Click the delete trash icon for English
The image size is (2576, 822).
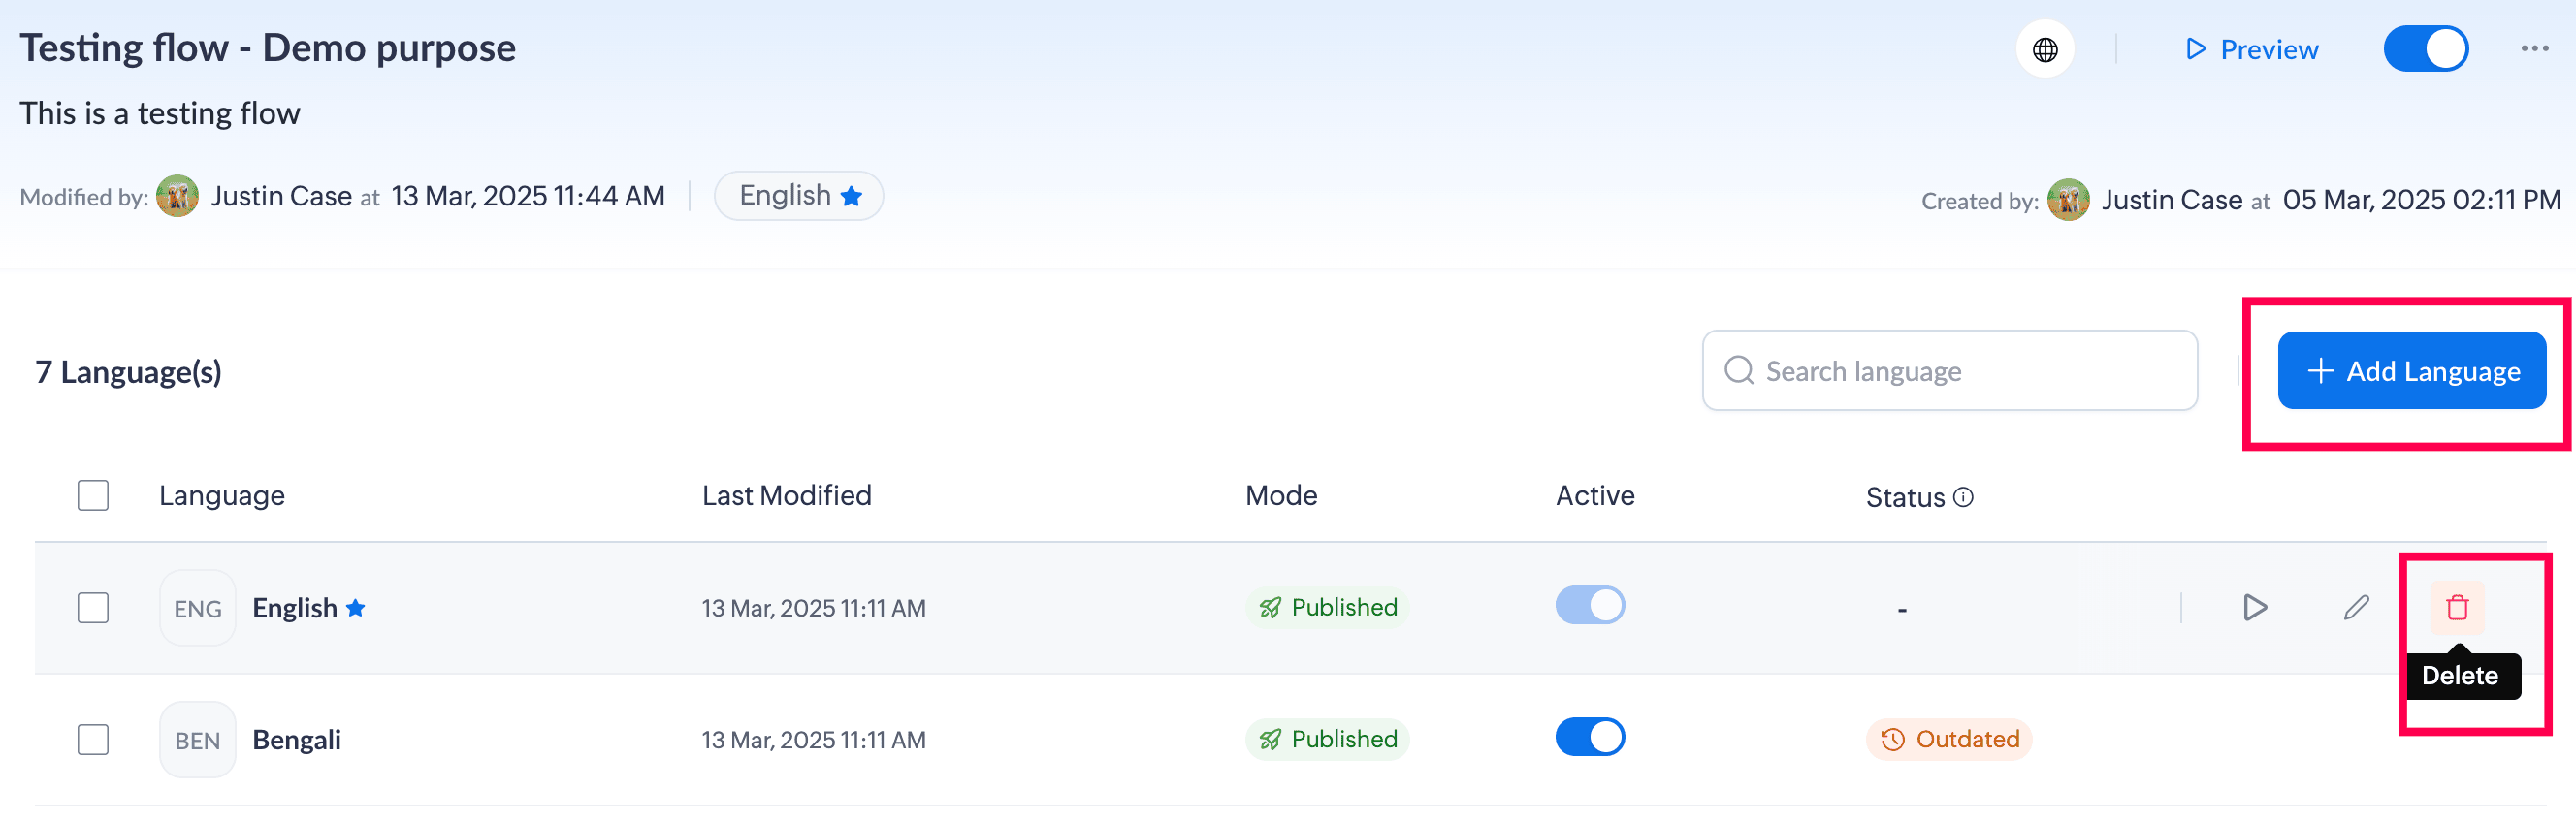pyautogui.click(x=2457, y=607)
